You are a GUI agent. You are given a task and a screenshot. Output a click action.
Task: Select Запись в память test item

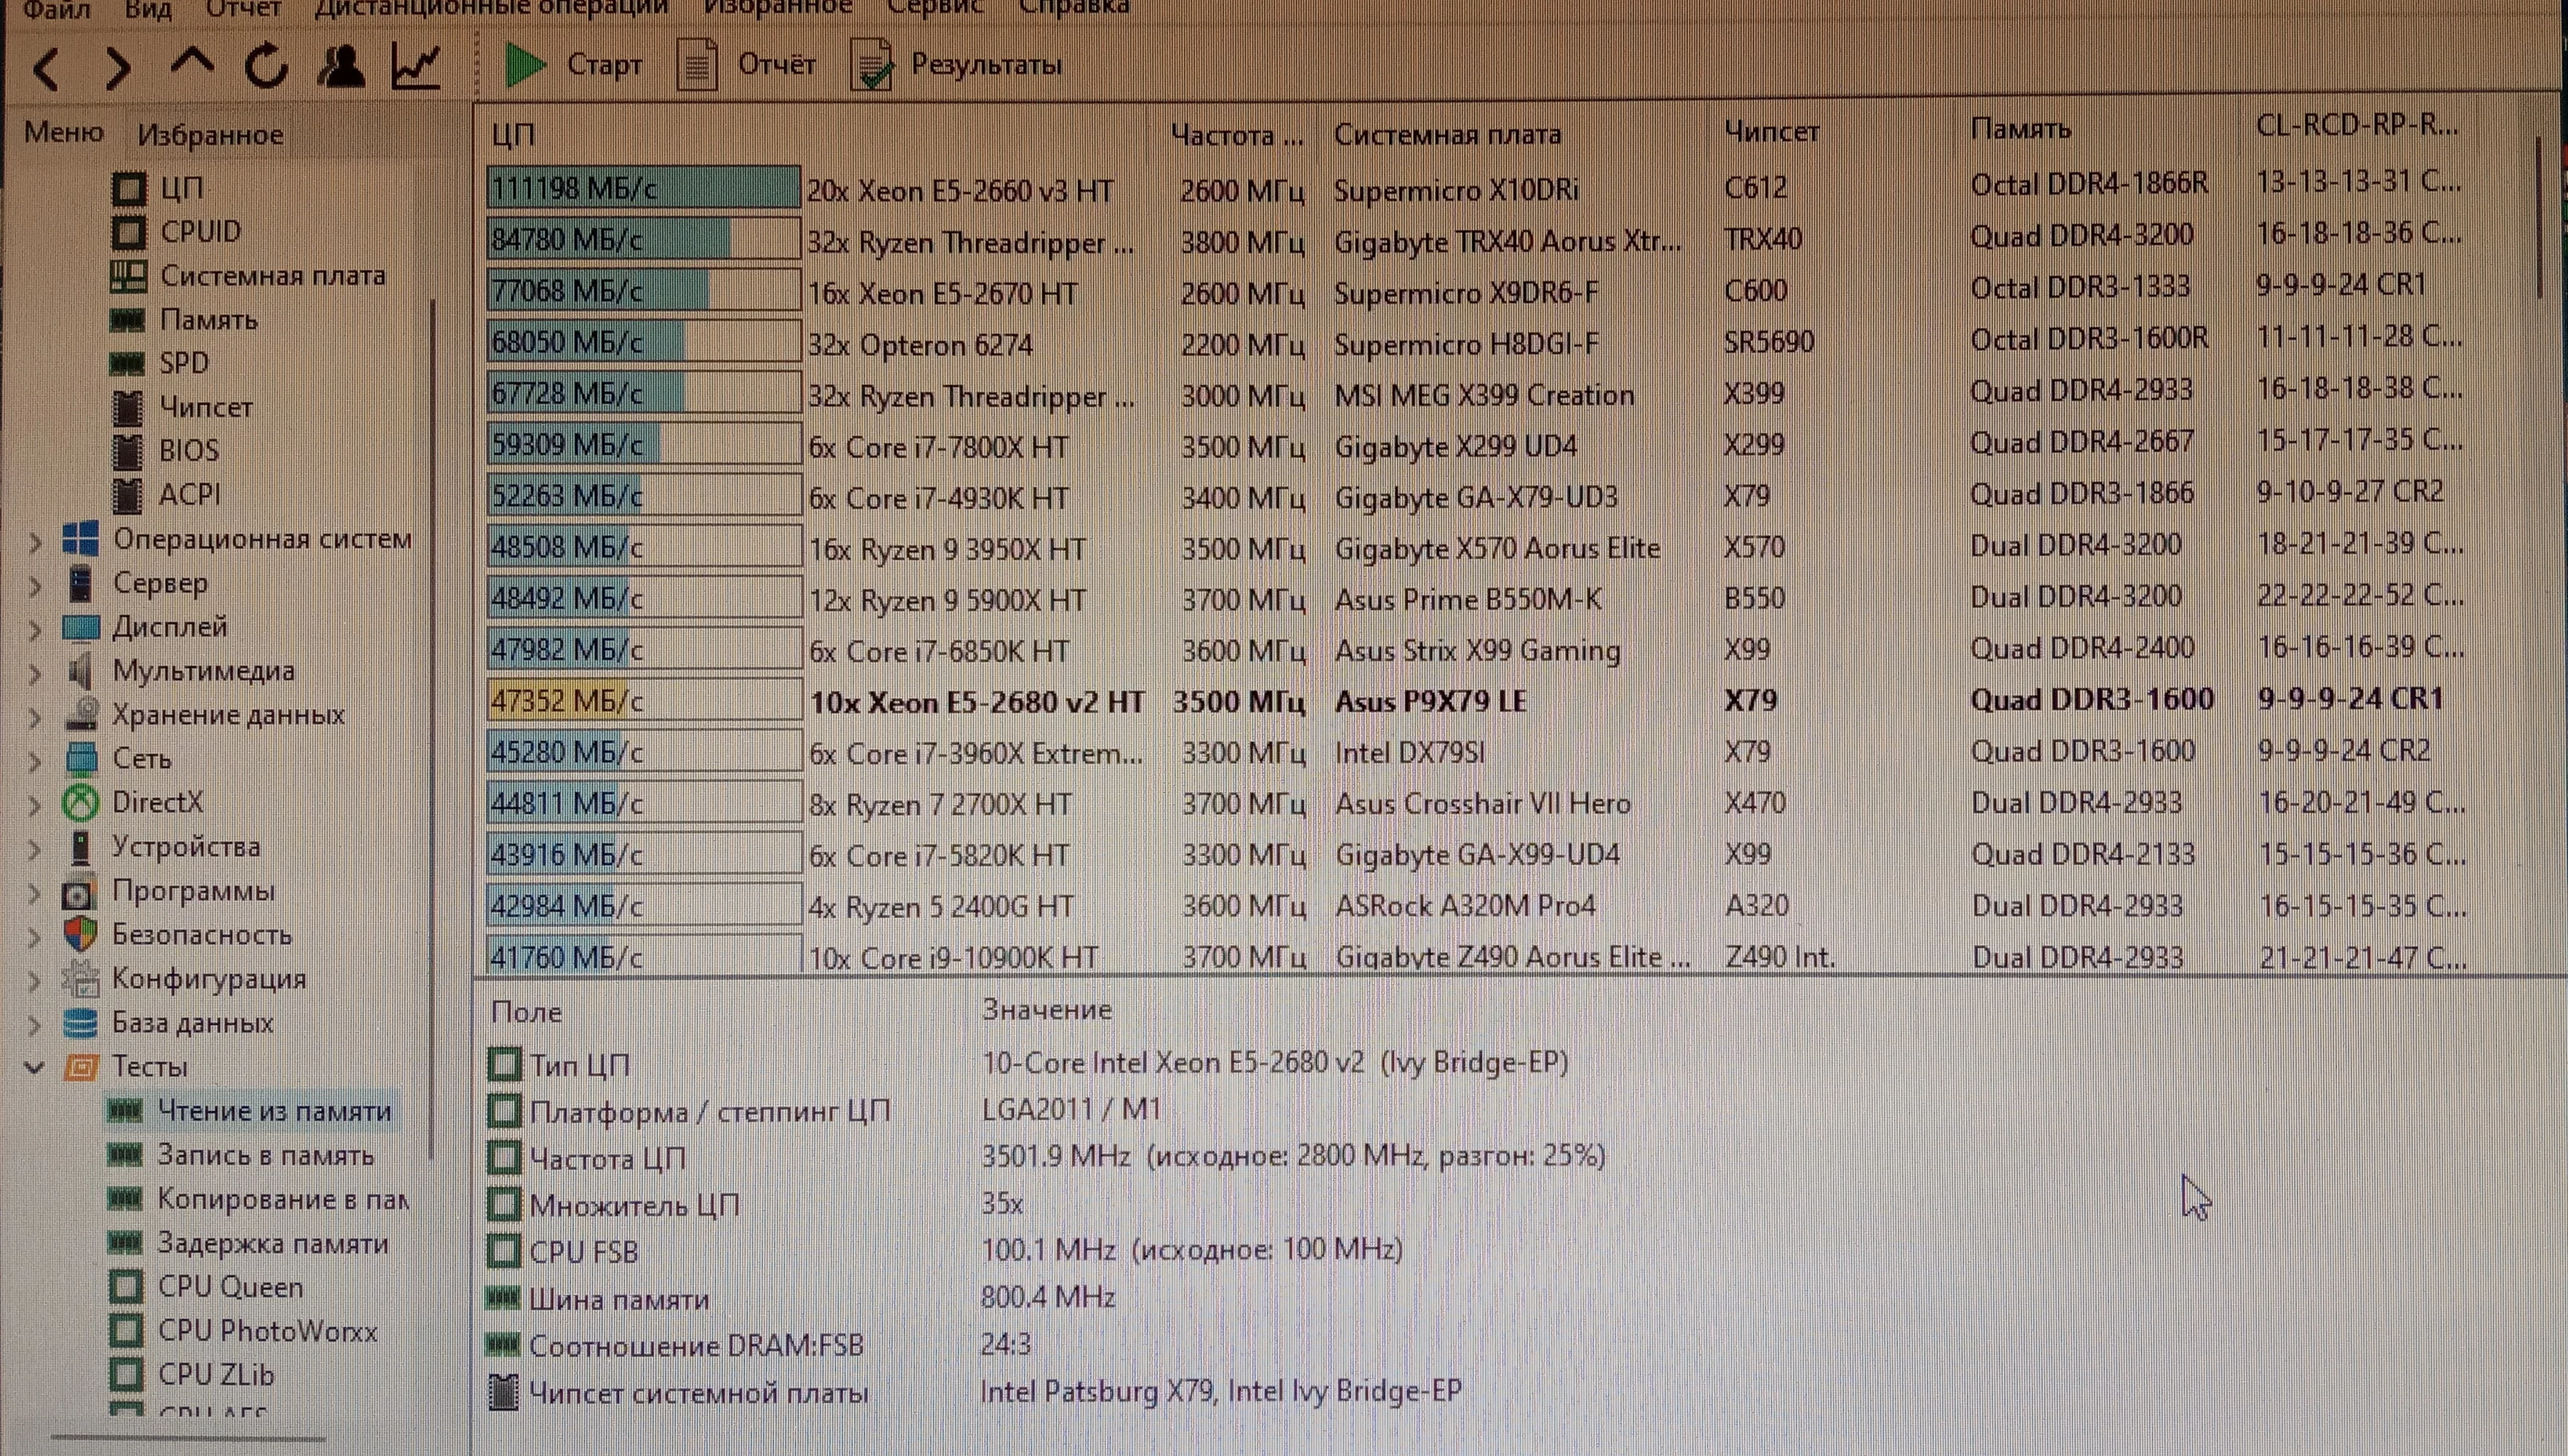coord(265,1155)
